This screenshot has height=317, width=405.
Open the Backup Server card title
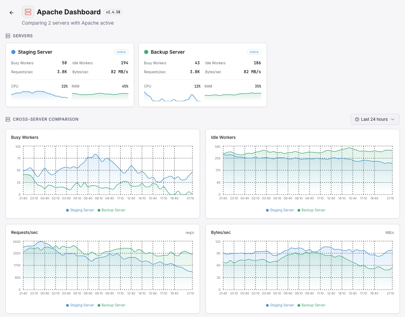(x=168, y=52)
